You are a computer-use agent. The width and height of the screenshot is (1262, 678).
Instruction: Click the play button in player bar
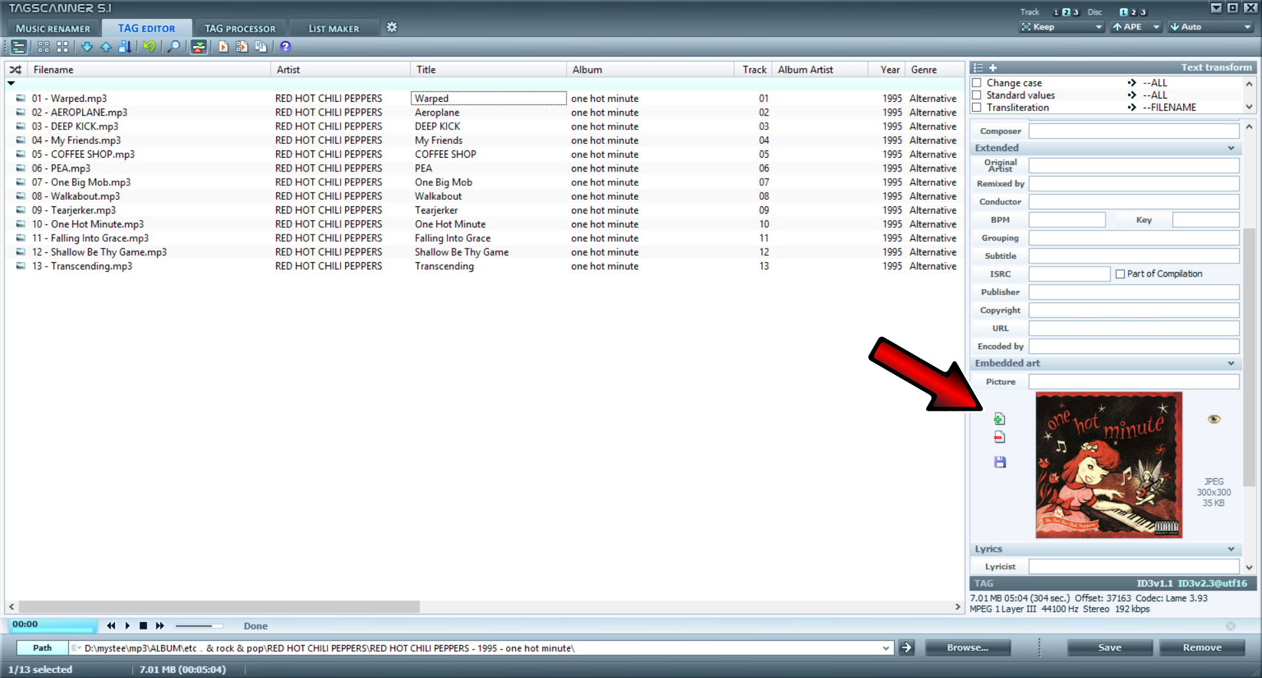click(x=128, y=626)
